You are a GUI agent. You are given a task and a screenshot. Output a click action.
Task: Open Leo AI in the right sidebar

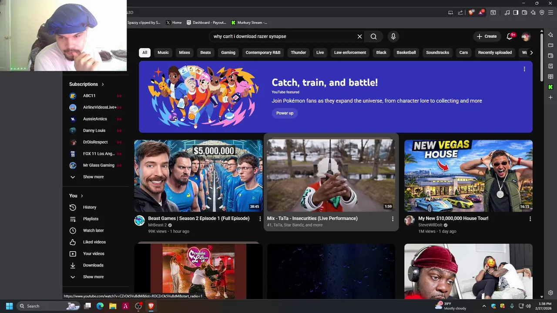[x=550, y=35]
